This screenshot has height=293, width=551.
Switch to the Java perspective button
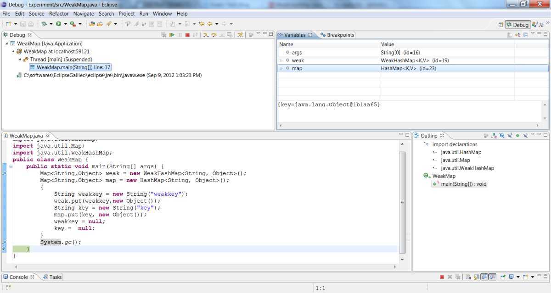tap(538, 25)
